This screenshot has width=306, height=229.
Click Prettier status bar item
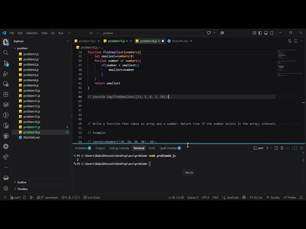290,197
